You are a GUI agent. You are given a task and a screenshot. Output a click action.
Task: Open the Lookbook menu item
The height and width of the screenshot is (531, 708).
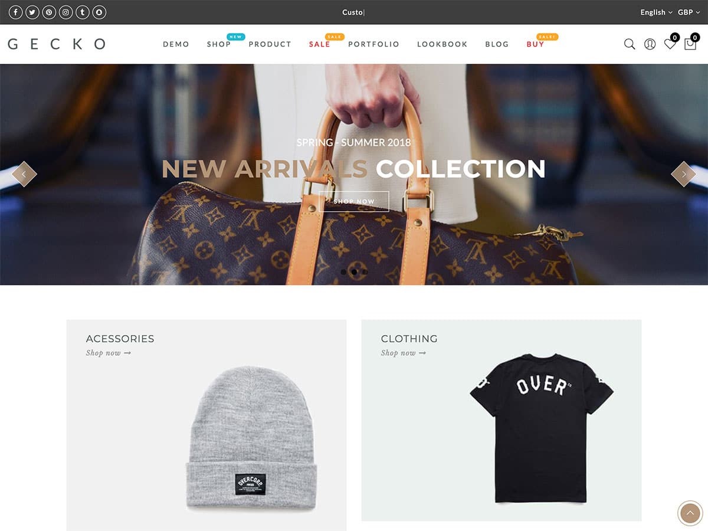(442, 44)
